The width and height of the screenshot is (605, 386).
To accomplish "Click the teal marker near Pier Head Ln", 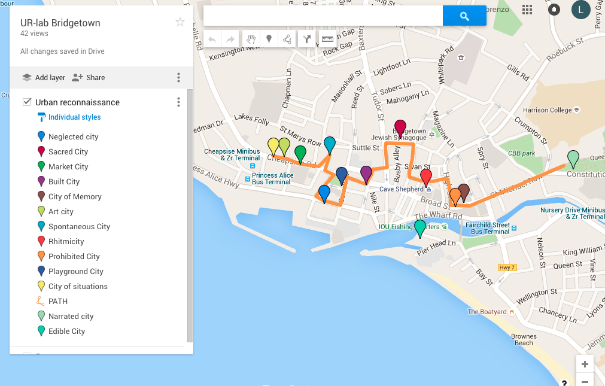I will click(x=420, y=227).
